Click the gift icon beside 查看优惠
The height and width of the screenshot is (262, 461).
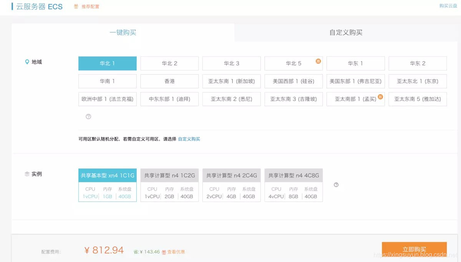[x=164, y=252]
